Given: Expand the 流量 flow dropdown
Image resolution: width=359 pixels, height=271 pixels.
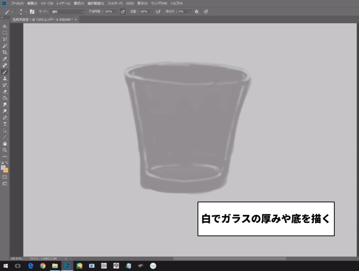Looking at the screenshot, I should click(x=152, y=13).
